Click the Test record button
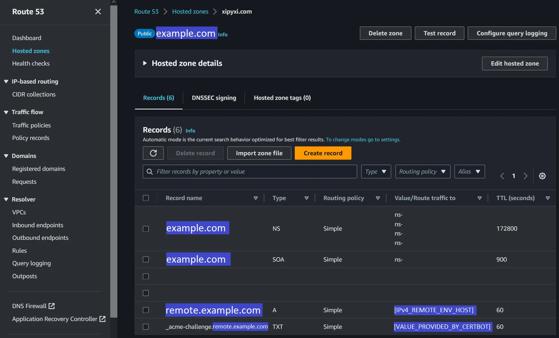The height and width of the screenshot is (338, 559). click(x=440, y=33)
